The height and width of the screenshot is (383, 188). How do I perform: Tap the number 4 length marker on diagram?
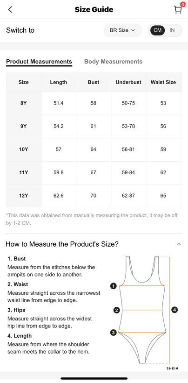pyautogui.click(x=175, y=310)
